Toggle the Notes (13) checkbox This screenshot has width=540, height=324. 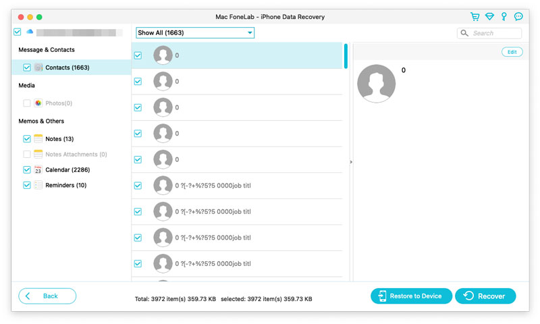point(27,139)
